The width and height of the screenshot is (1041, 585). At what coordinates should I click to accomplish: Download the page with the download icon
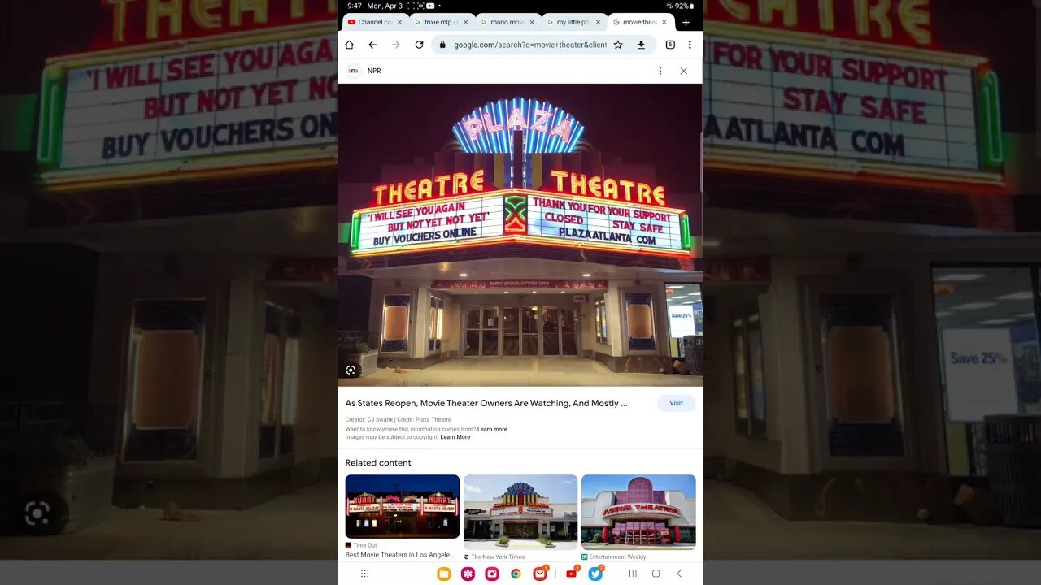641,45
